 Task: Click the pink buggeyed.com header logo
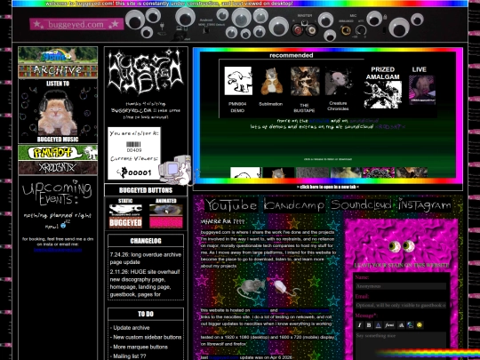coord(76,24)
